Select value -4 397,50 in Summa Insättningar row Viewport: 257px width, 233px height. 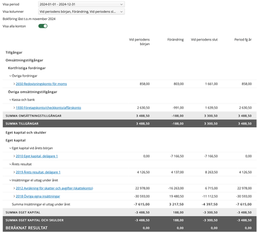coord(210,205)
